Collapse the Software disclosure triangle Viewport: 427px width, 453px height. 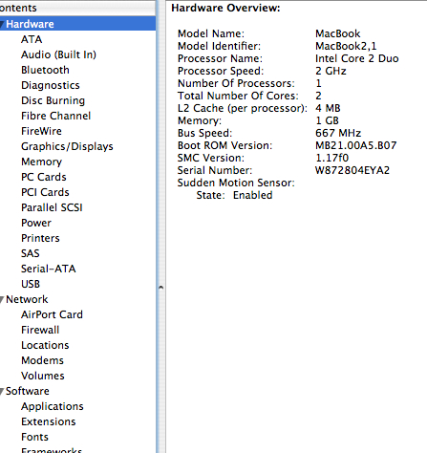tap(2, 391)
